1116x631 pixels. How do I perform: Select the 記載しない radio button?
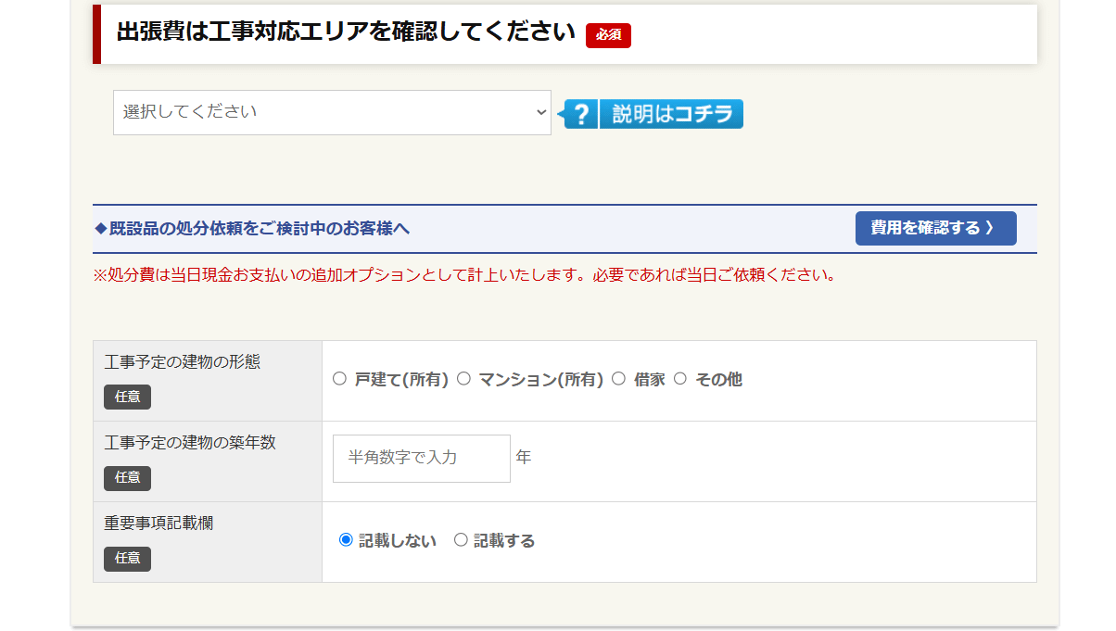coord(346,540)
